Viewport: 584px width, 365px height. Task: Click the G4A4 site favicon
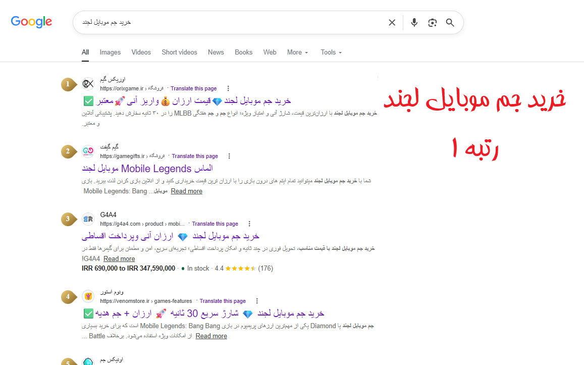point(88,219)
